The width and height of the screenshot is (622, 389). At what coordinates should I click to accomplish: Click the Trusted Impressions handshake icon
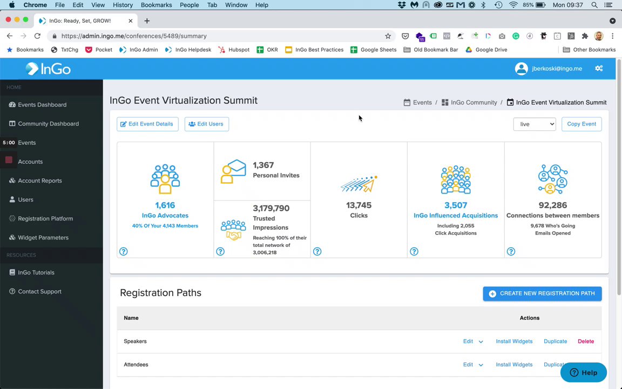233,230
